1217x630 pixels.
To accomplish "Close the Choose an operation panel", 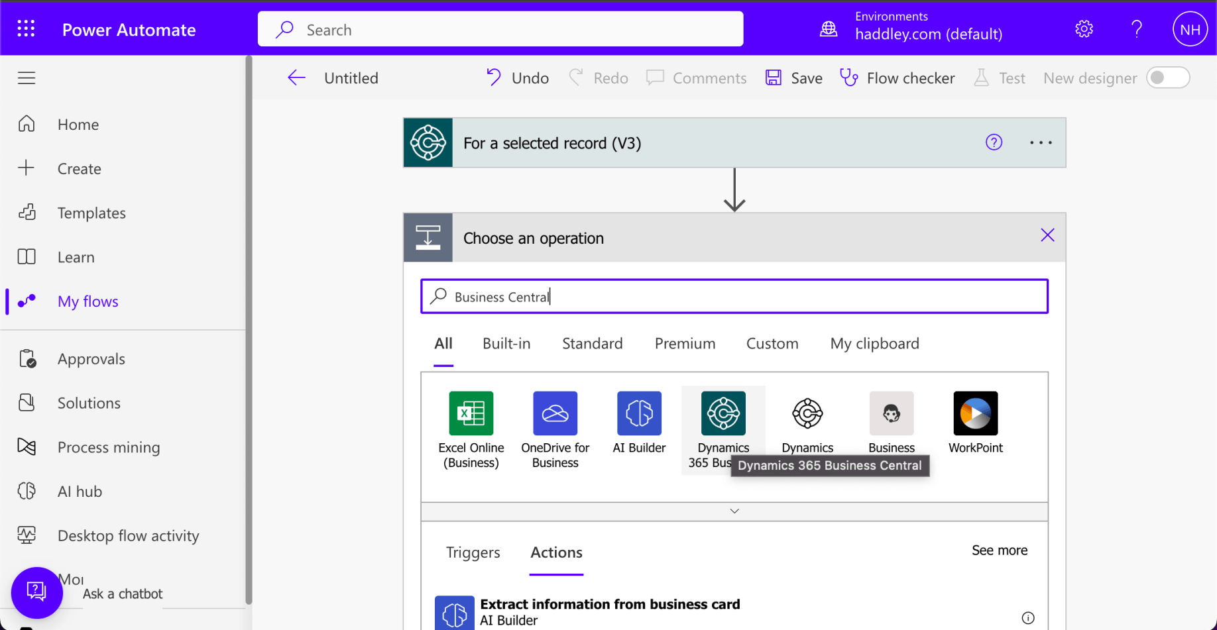I will click(x=1047, y=235).
